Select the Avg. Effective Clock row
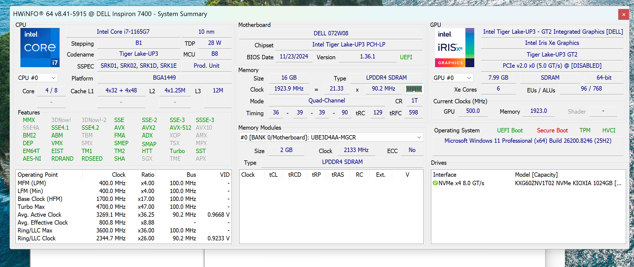The height and width of the screenshot is (267, 634). [124, 222]
